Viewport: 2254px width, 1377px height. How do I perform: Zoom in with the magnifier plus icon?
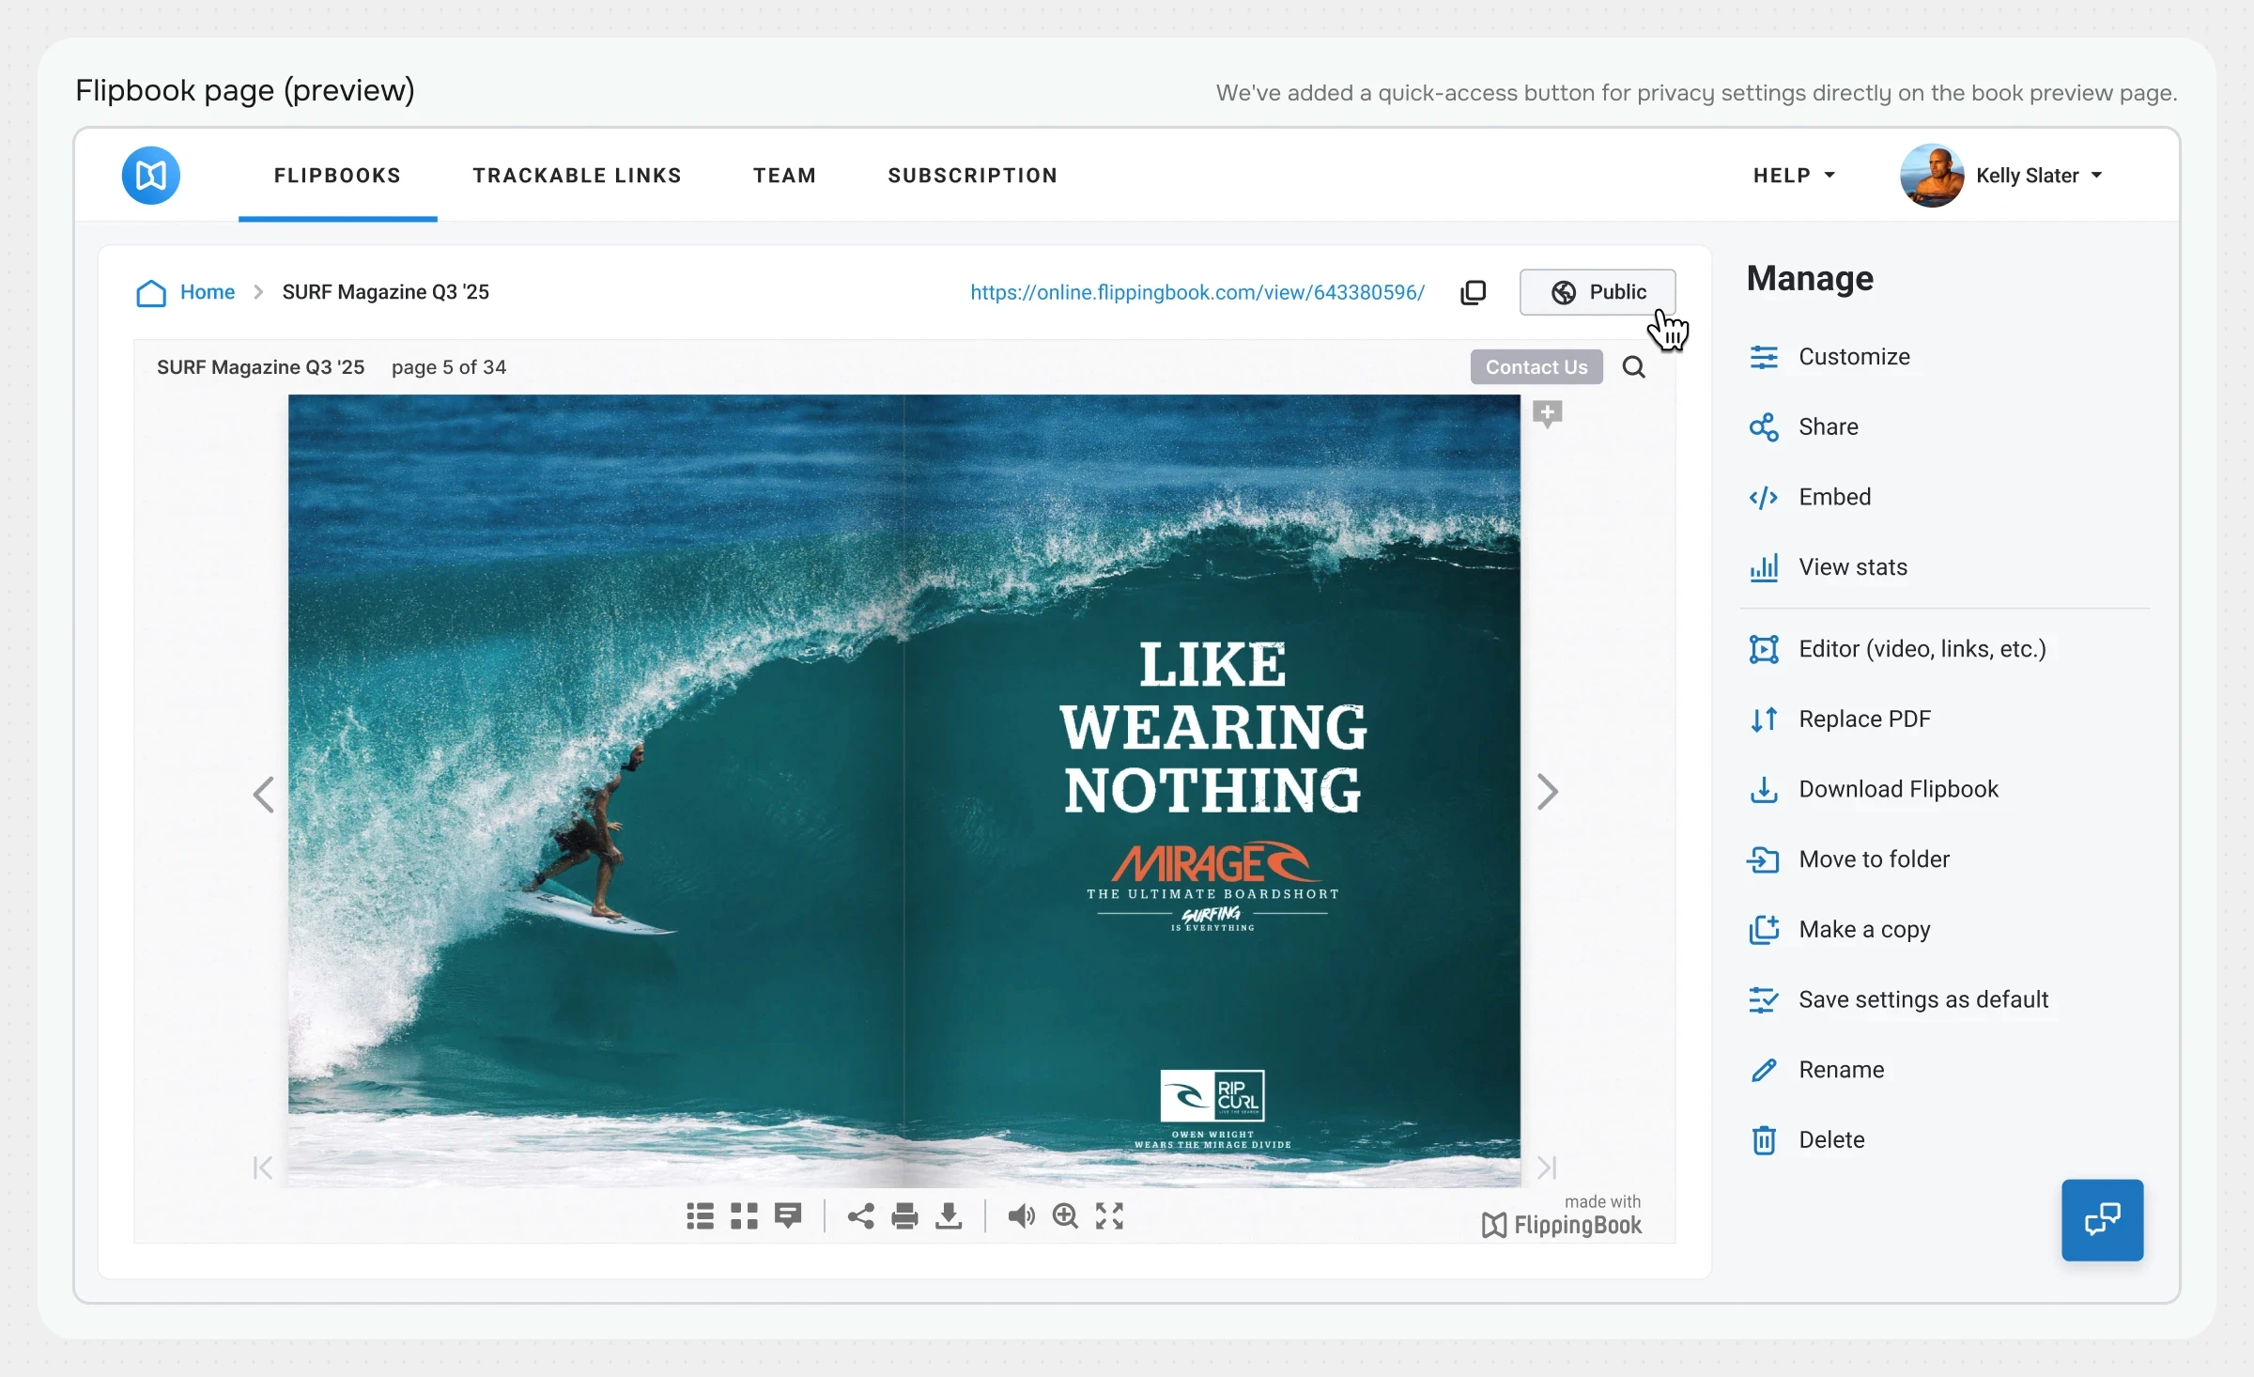1065,1216
